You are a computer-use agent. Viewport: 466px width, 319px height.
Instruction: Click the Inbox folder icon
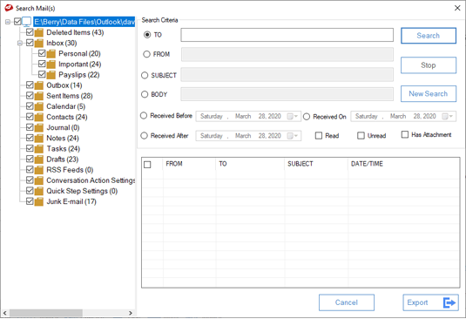[x=39, y=43]
